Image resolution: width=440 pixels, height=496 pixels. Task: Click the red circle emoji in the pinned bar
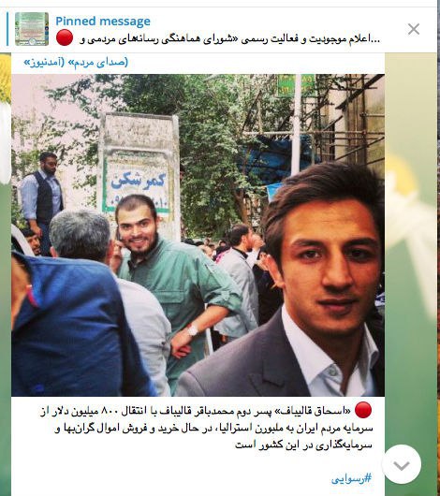point(65,37)
